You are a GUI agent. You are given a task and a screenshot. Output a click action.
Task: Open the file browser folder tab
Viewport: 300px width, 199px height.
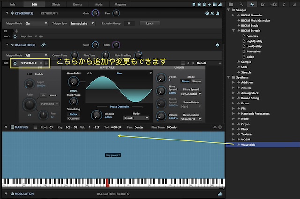[x=230, y=4]
